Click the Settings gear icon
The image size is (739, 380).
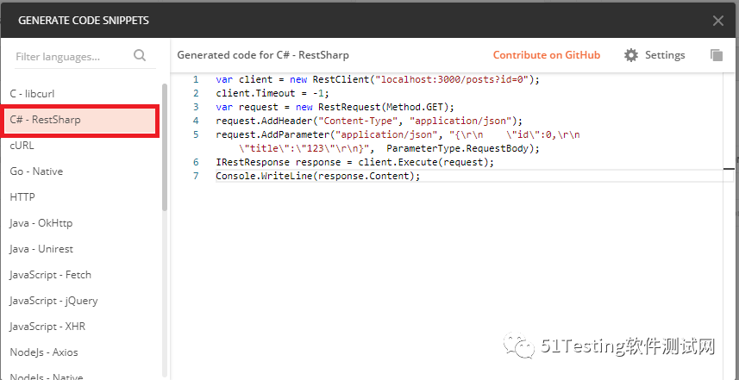click(x=631, y=55)
